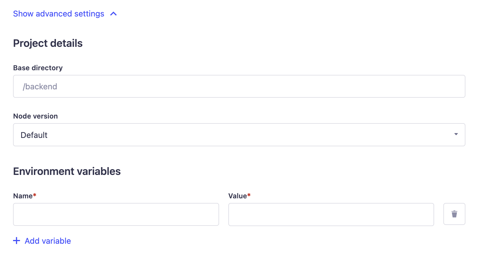
Task: Click the Environment variables heading
Action: click(x=67, y=171)
